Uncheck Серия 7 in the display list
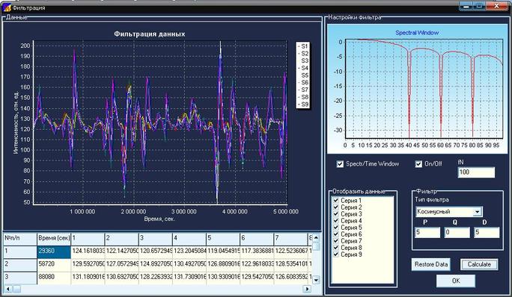Screen dimensions: 512x297 pyautogui.click(x=335, y=241)
